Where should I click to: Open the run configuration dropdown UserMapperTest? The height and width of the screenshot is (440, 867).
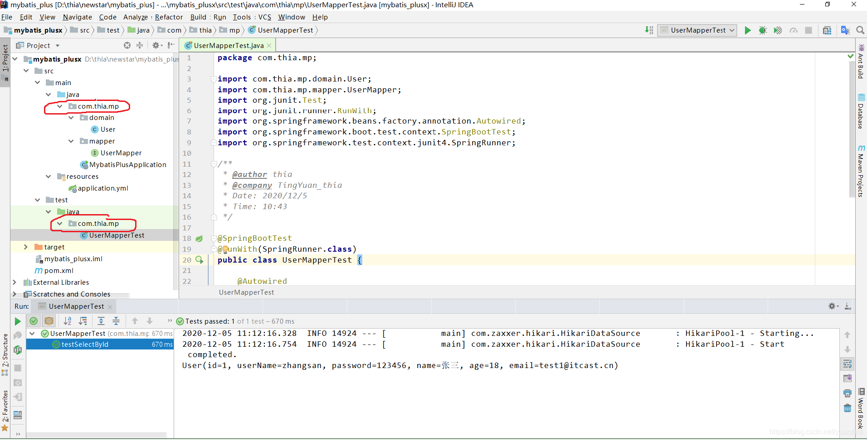[697, 30]
